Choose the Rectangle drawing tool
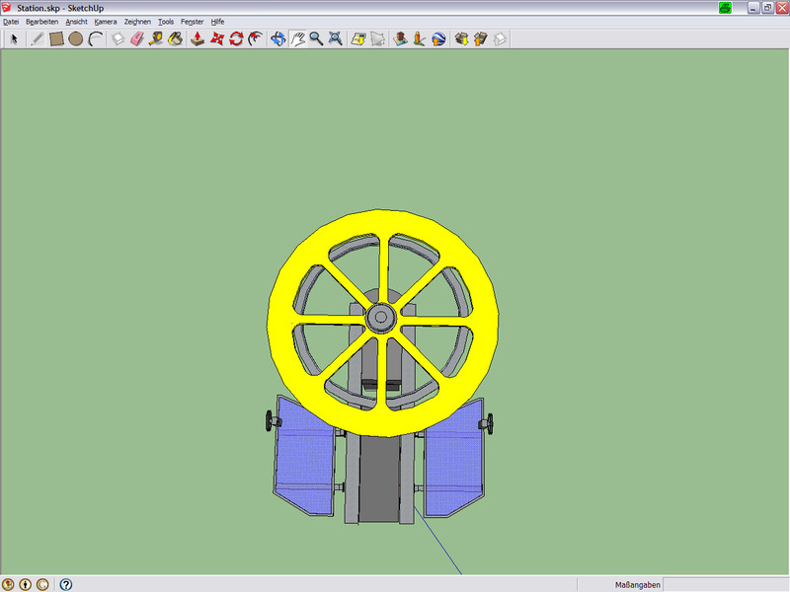The image size is (790, 592). click(x=56, y=38)
